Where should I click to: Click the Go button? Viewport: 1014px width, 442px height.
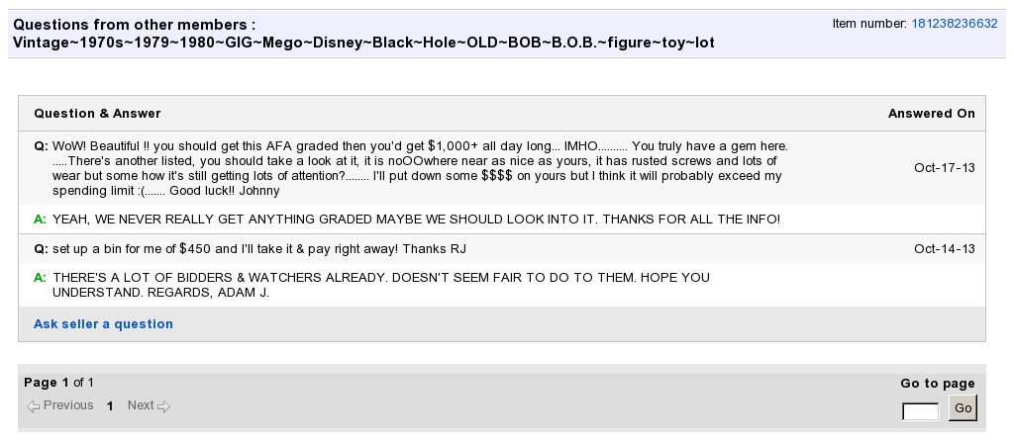(x=963, y=407)
